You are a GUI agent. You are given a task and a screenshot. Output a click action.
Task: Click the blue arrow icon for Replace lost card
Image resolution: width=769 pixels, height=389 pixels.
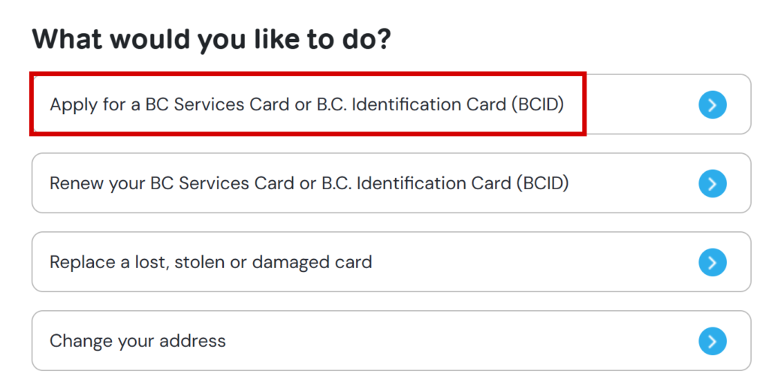point(712,262)
